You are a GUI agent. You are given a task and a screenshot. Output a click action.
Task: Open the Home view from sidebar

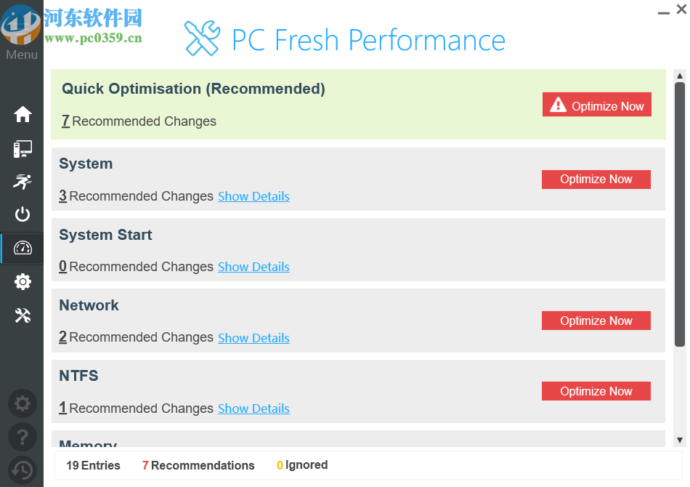tap(22, 114)
